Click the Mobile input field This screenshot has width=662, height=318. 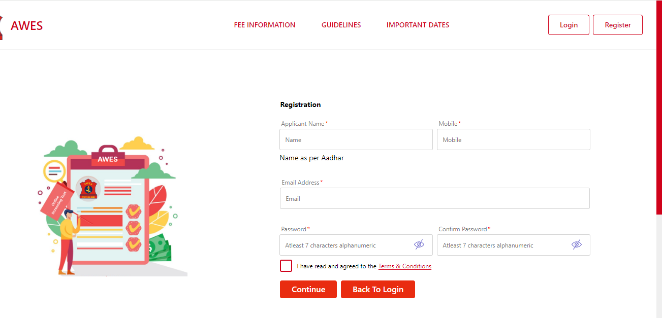[513, 139]
